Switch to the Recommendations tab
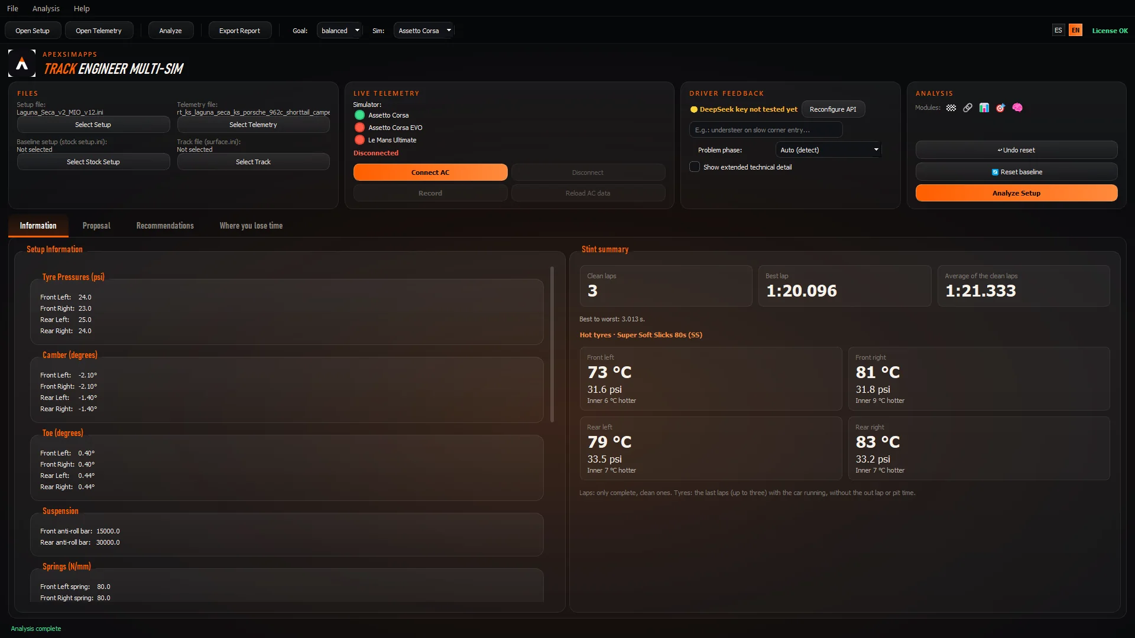This screenshot has height=638, width=1135. 165,226
